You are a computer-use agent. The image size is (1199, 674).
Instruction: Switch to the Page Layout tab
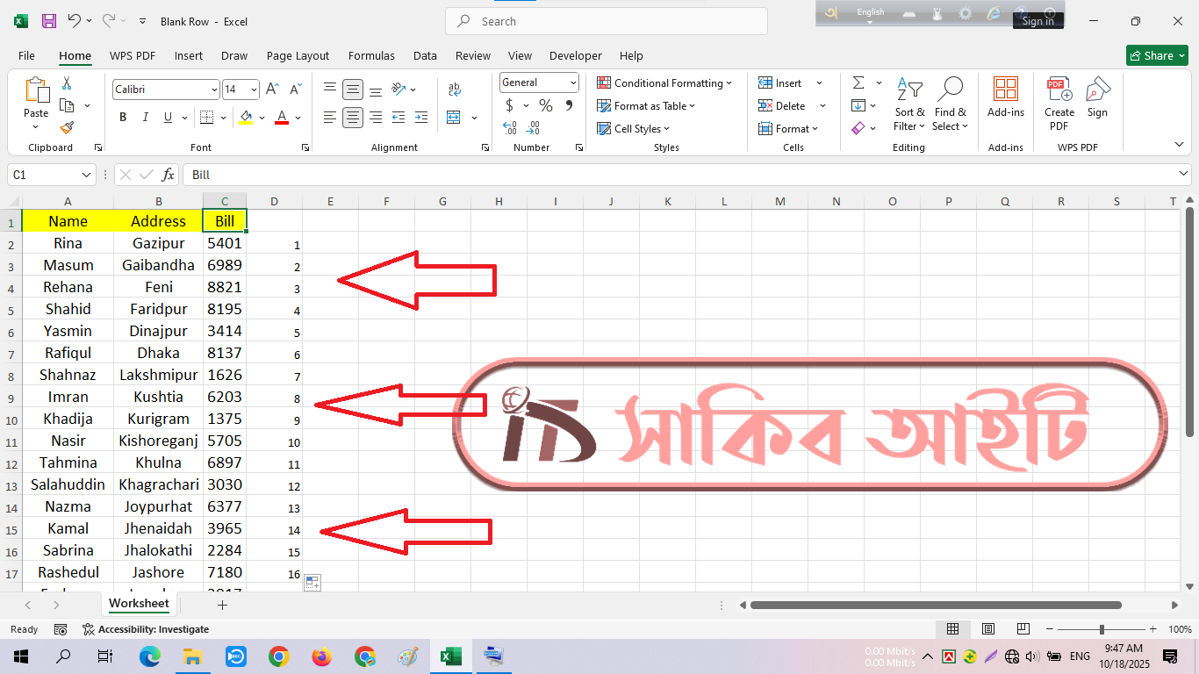pyautogui.click(x=298, y=55)
